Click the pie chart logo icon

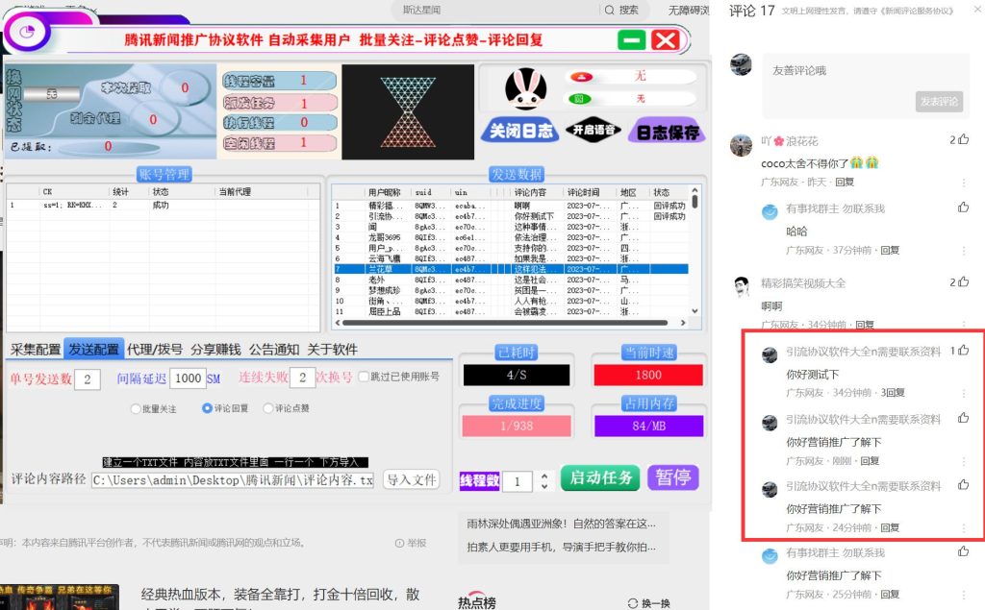tap(28, 33)
